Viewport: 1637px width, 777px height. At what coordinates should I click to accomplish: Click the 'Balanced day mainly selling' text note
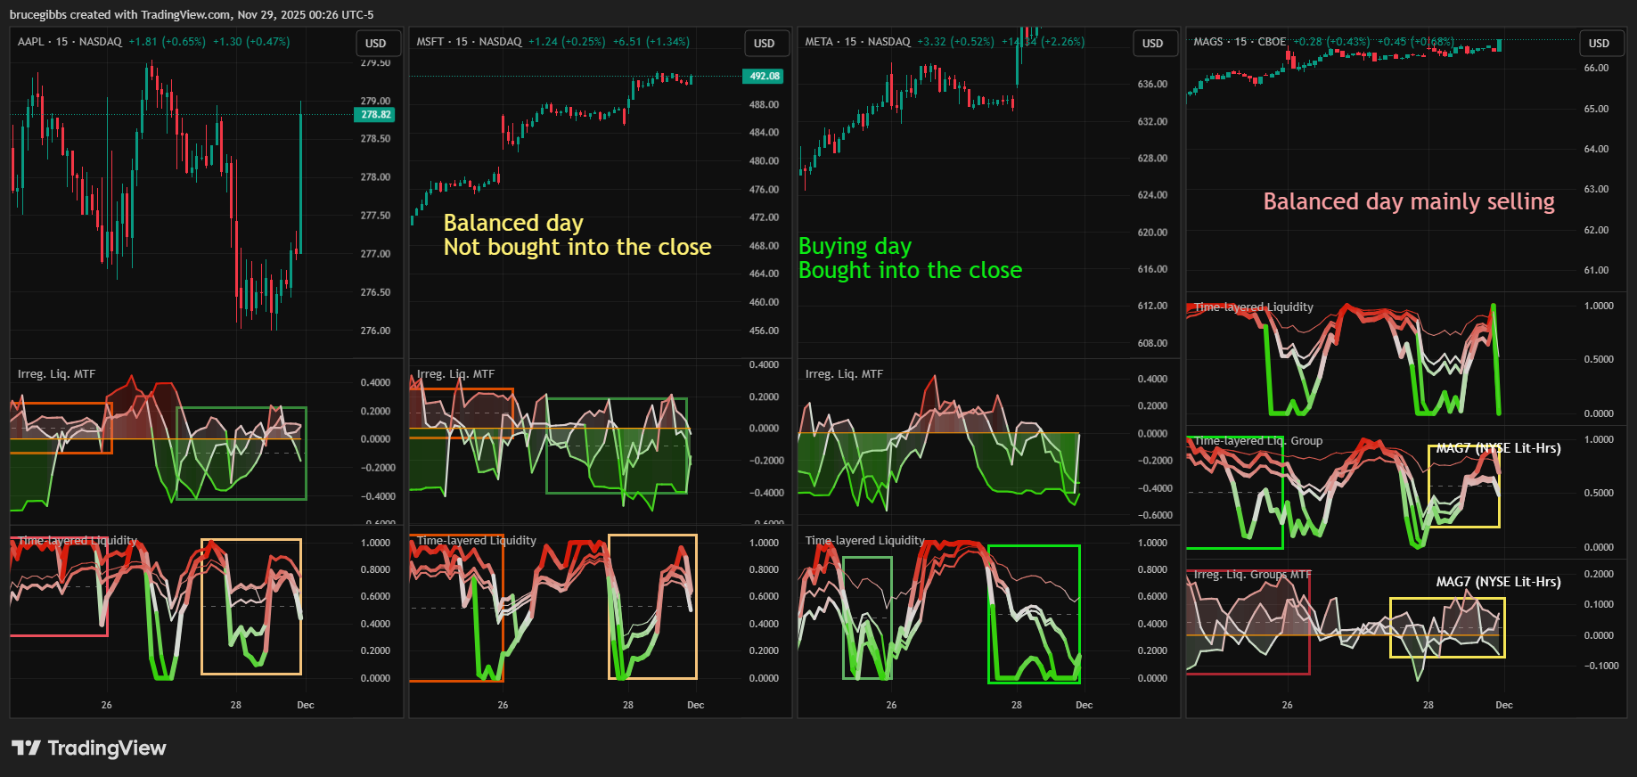click(x=1408, y=201)
